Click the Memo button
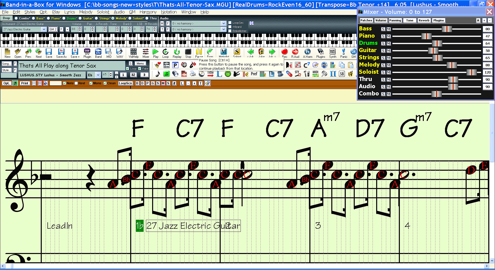Viewport: 495px width, 270px height. [140, 63]
